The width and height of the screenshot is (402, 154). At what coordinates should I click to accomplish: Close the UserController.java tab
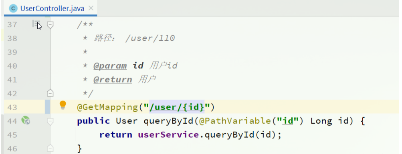[x=91, y=8]
